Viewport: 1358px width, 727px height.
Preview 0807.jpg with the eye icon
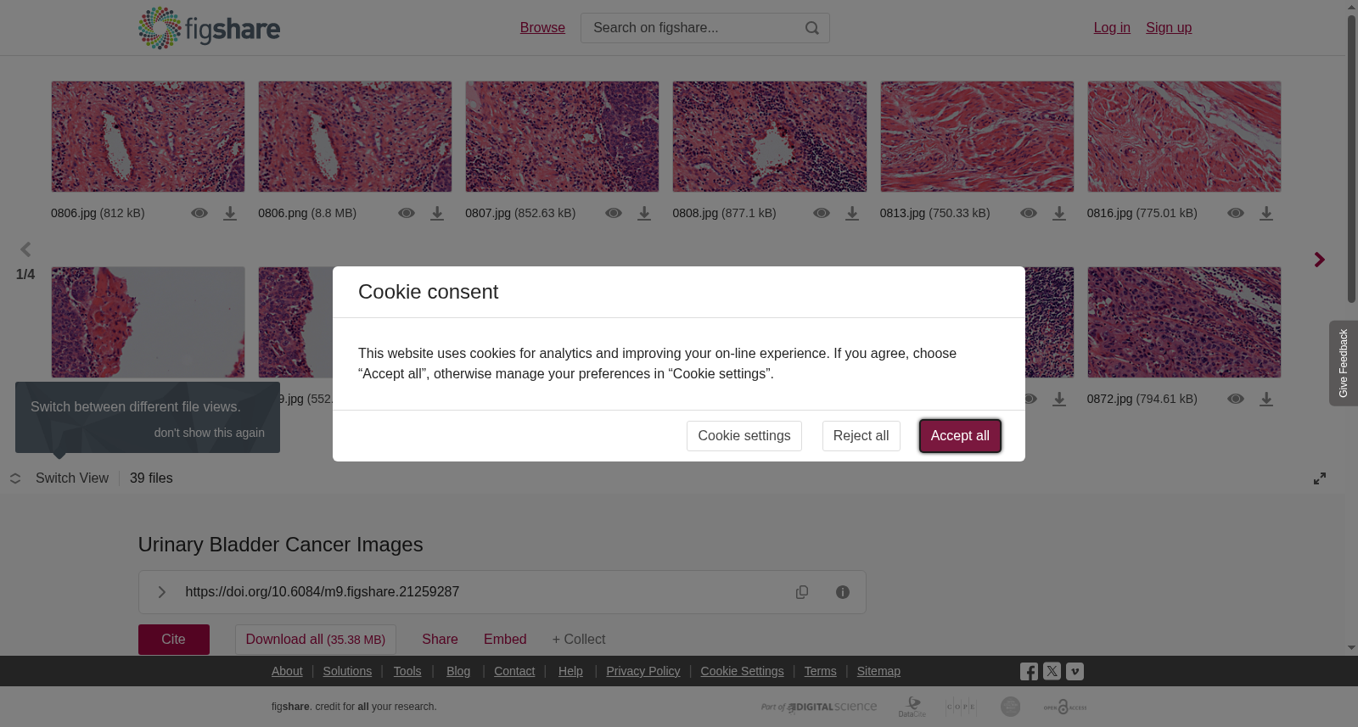click(614, 213)
